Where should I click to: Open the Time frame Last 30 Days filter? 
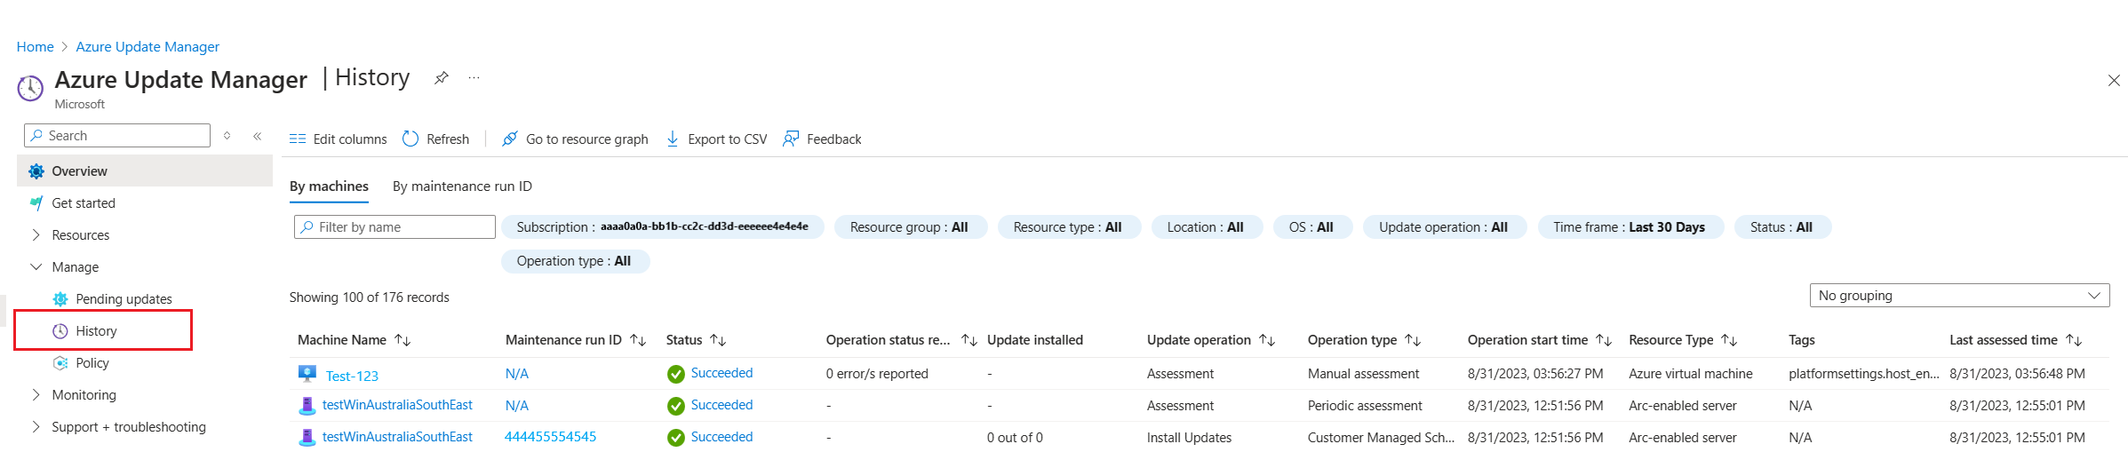click(x=1629, y=227)
